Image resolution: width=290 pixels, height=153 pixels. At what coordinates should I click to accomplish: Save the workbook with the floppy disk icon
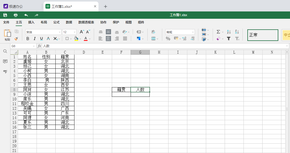[x=5, y=15]
